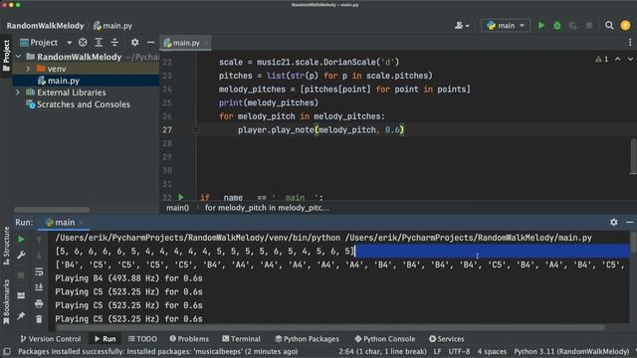This screenshot has width=637, height=358.
Task: Click RandomWalkMelody navigation bar breadcrumb
Action: click(45, 26)
